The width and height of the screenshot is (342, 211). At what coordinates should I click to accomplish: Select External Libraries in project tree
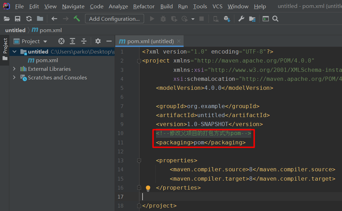(x=49, y=69)
